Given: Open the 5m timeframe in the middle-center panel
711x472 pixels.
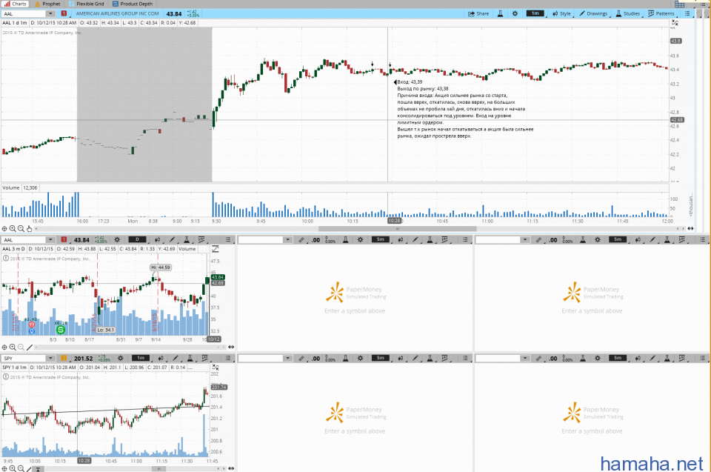Looking at the screenshot, I should coord(381,239).
